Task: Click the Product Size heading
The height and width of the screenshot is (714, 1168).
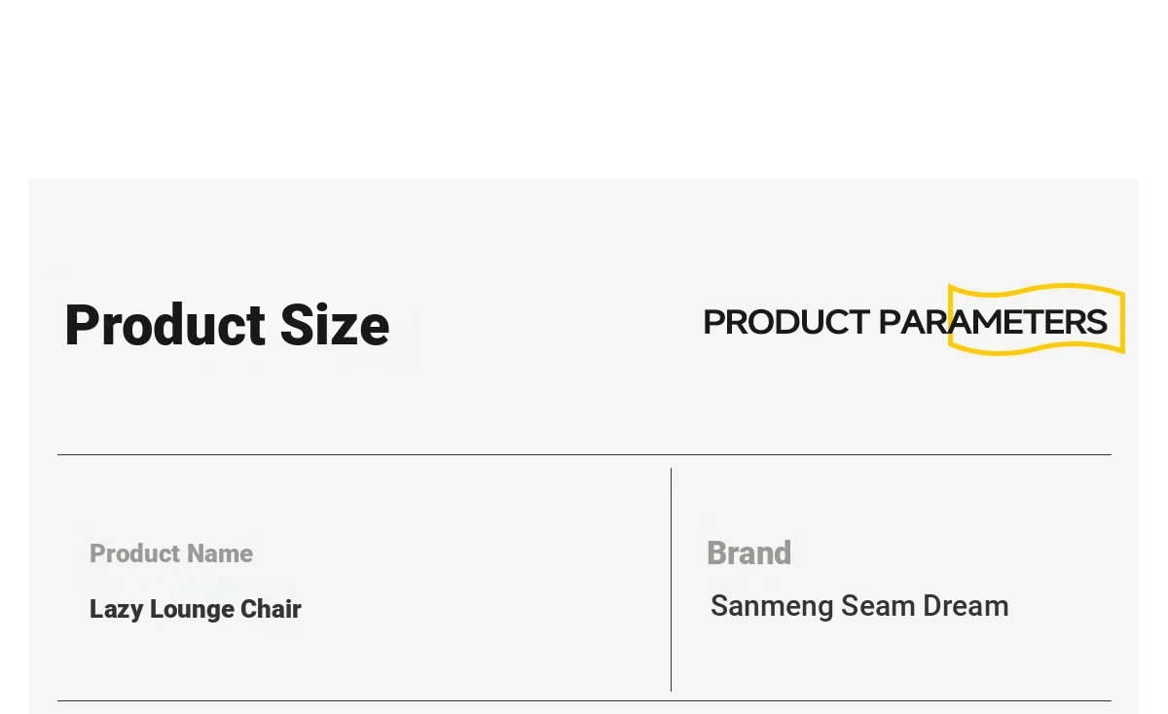Action: [x=227, y=325]
